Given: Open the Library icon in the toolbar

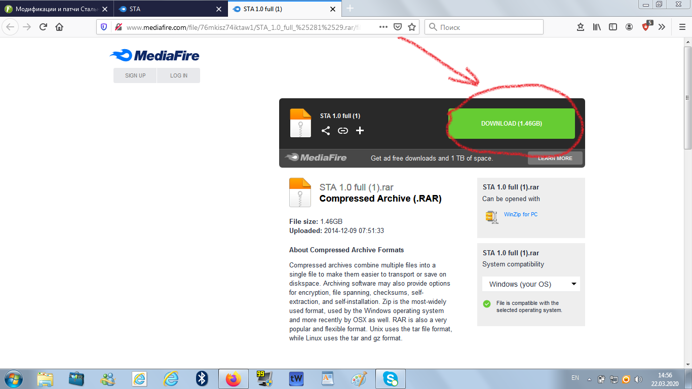Looking at the screenshot, I should pos(597,27).
